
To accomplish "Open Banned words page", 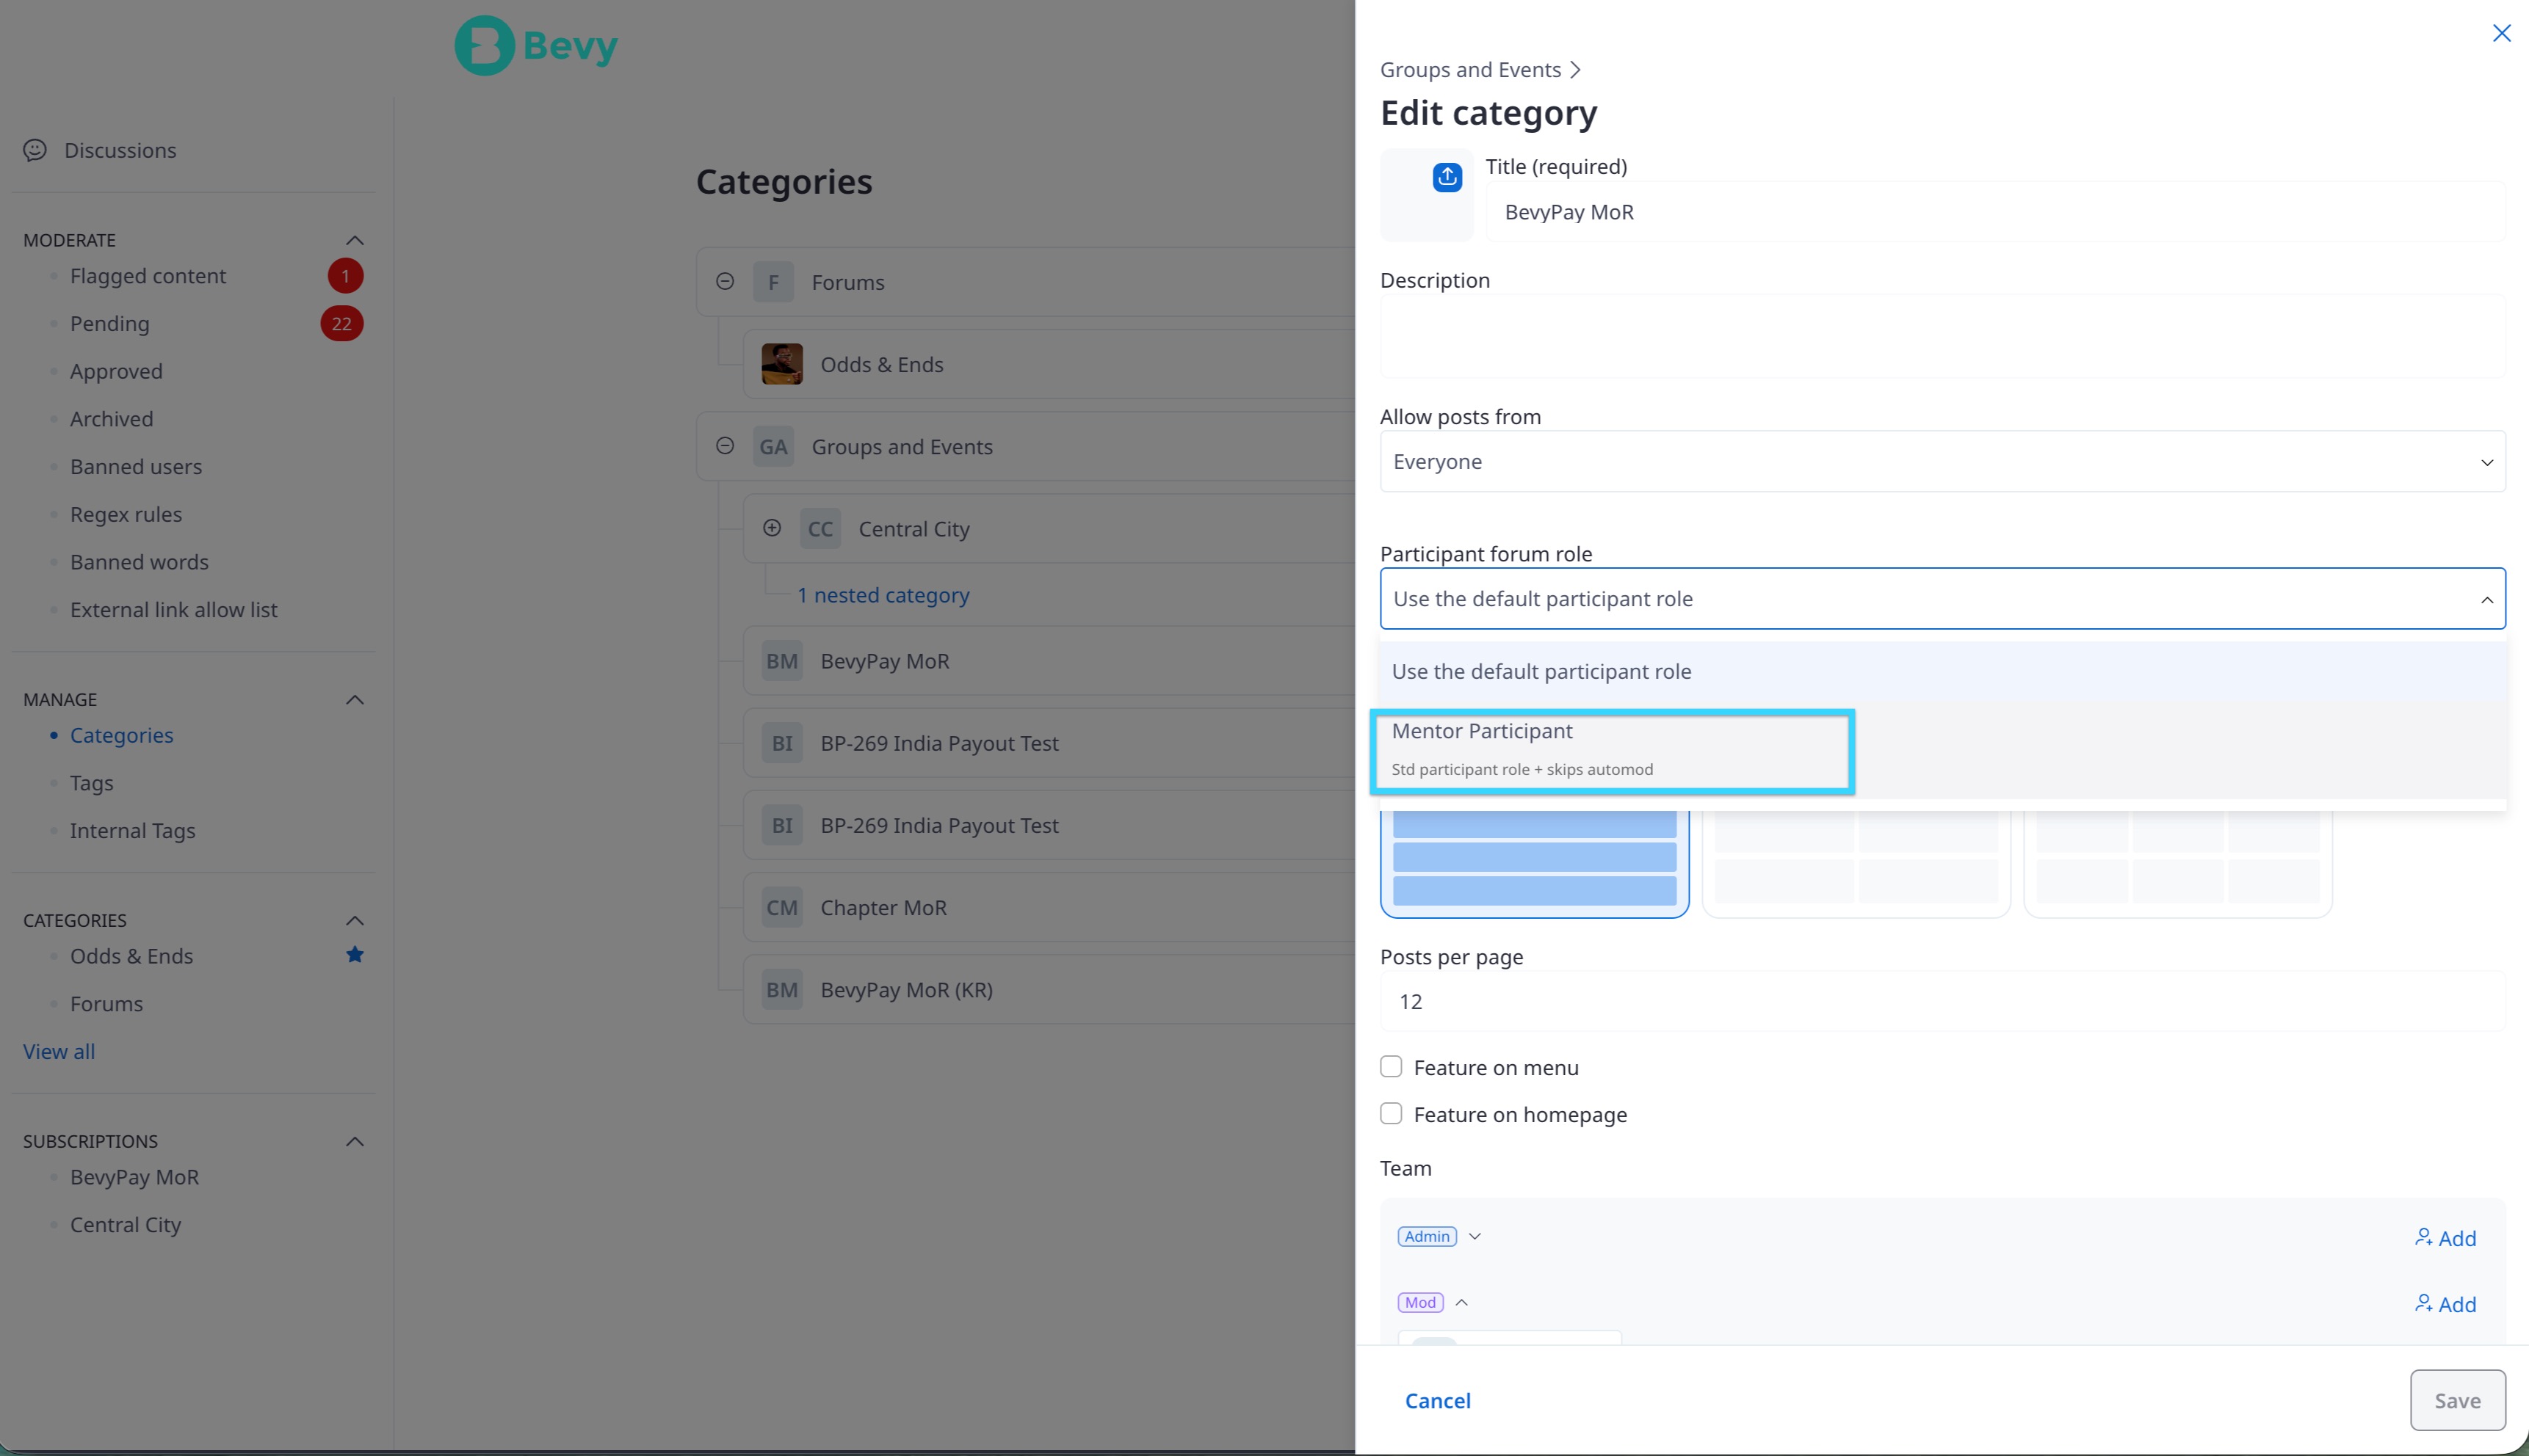I will tap(139, 562).
